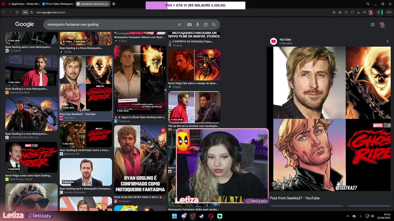This screenshot has height=221, width=394.
Task: Select the Seetka27 YouTube collage thumbnail
Action: (86, 83)
